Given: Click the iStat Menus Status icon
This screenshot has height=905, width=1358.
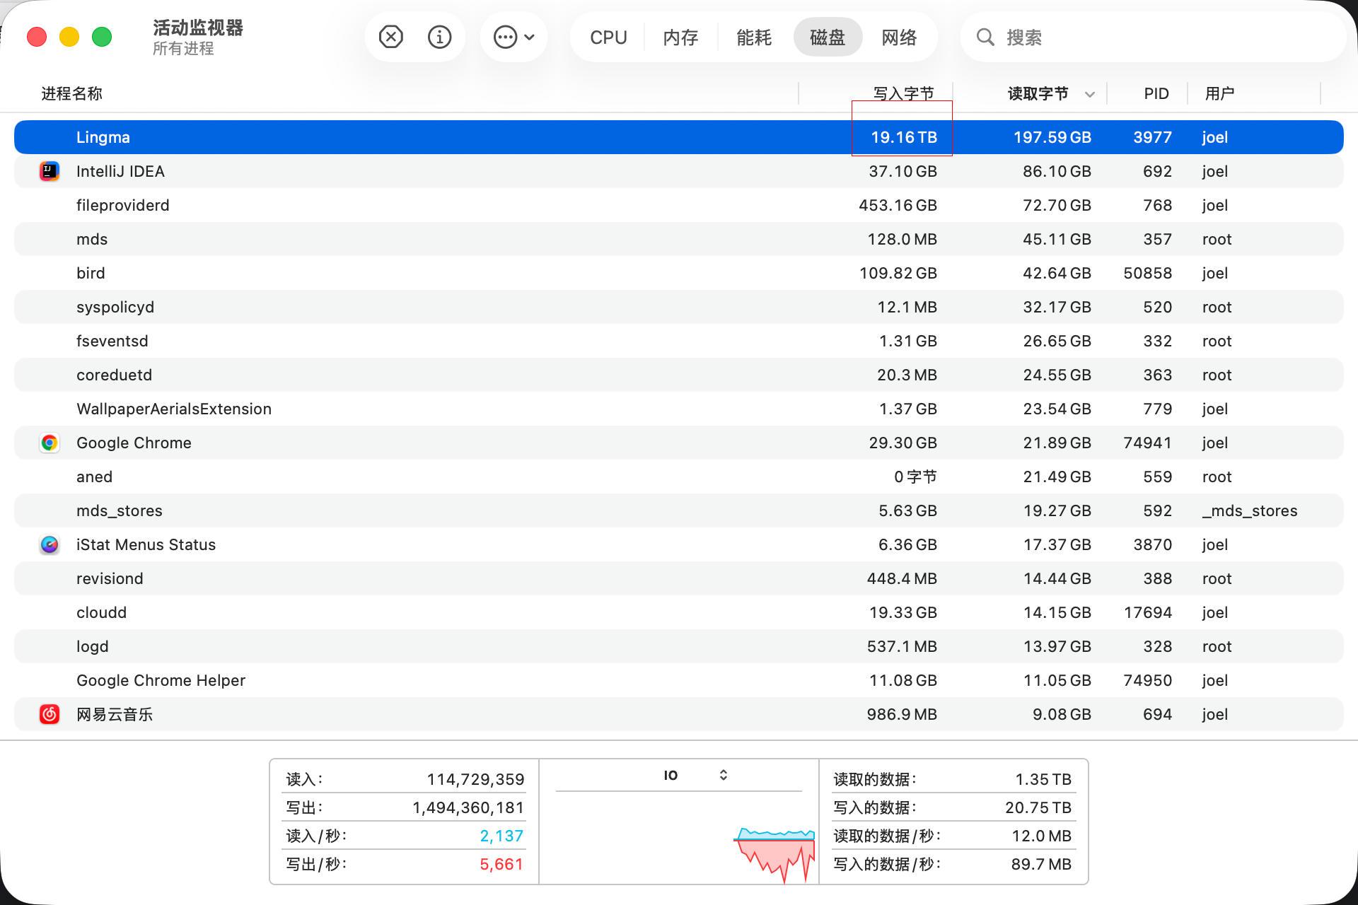Looking at the screenshot, I should pyautogui.click(x=49, y=544).
